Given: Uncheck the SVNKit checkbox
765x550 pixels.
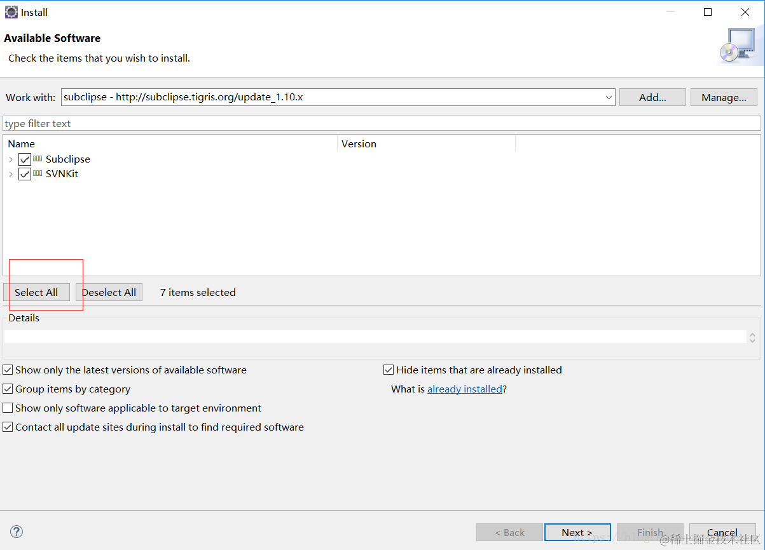Looking at the screenshot, I should pos(25,174).
